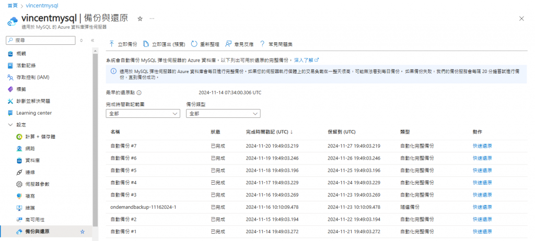Open 活動記錄 in sidebar
Image resolution: width=535 pixels, height=241 pixels.
[26, 65]
